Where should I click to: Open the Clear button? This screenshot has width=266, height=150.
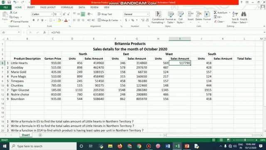point(219,22)
